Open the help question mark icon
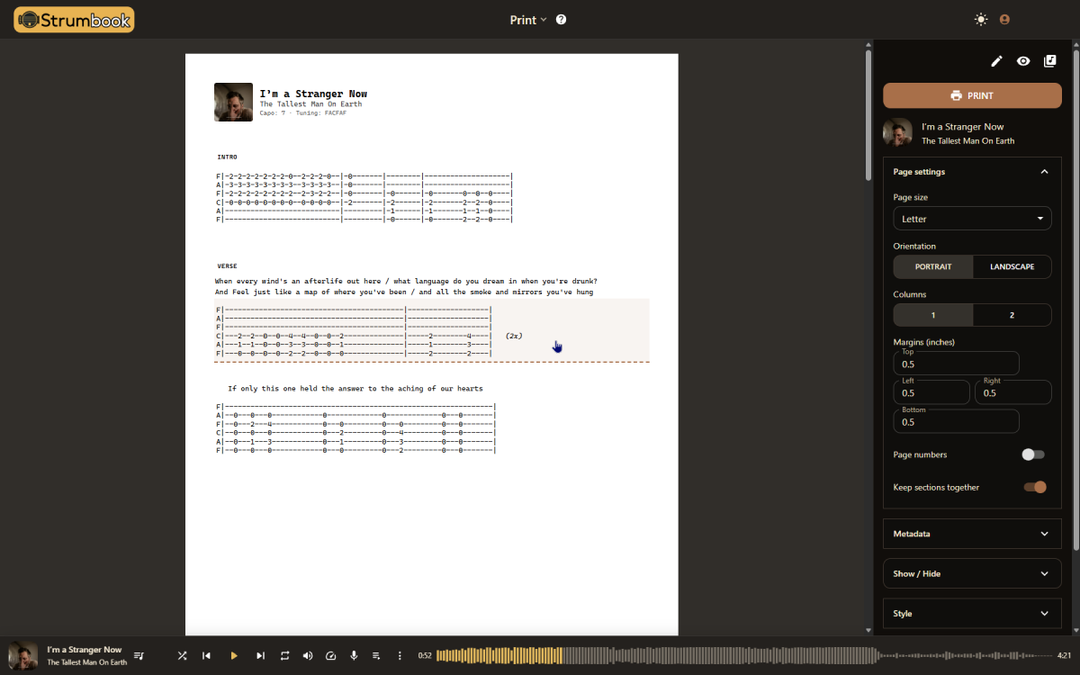The height and width of the screenshot is (675, 1080). (x=562, y=20)
